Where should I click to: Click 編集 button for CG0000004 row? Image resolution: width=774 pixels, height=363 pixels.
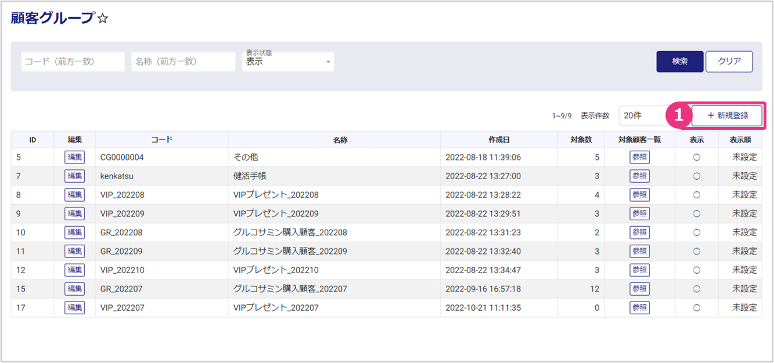pyautogui.click(x=74, y=157)
